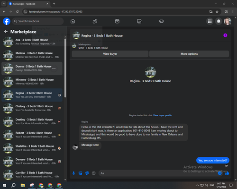This screenshot has height=189, width=237.
Task: Click the chat header listing thumbnail
Action: (x=76, y=35)
